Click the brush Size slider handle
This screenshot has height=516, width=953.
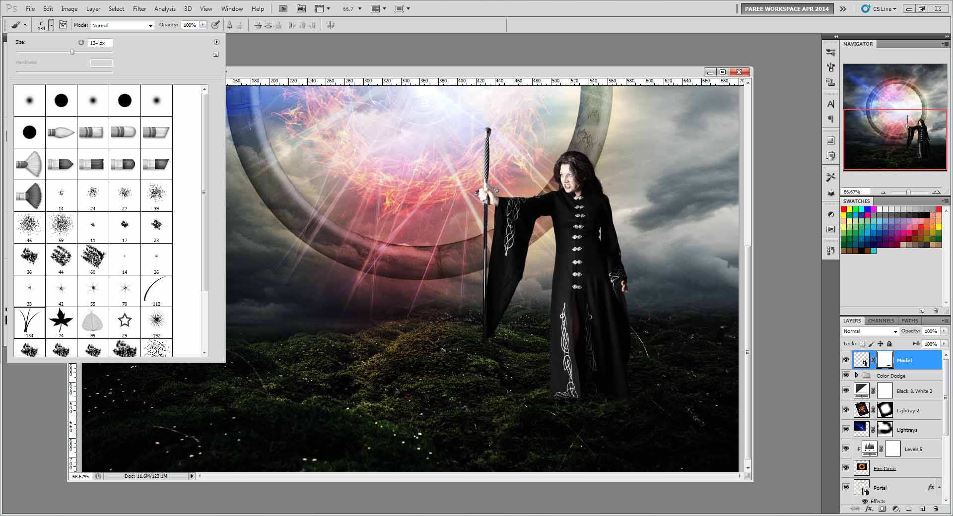point(72,52)
